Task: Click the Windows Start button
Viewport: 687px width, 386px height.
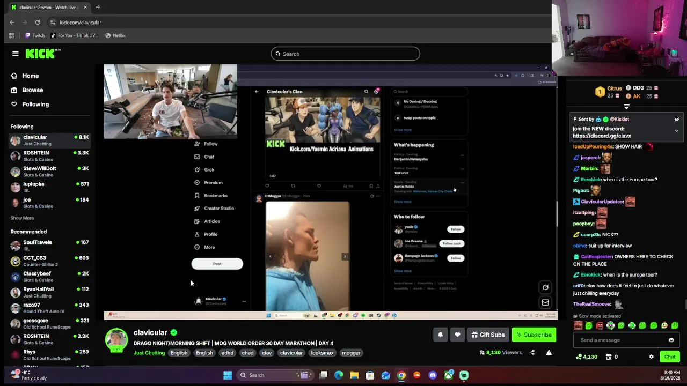Action: [228, 375]
